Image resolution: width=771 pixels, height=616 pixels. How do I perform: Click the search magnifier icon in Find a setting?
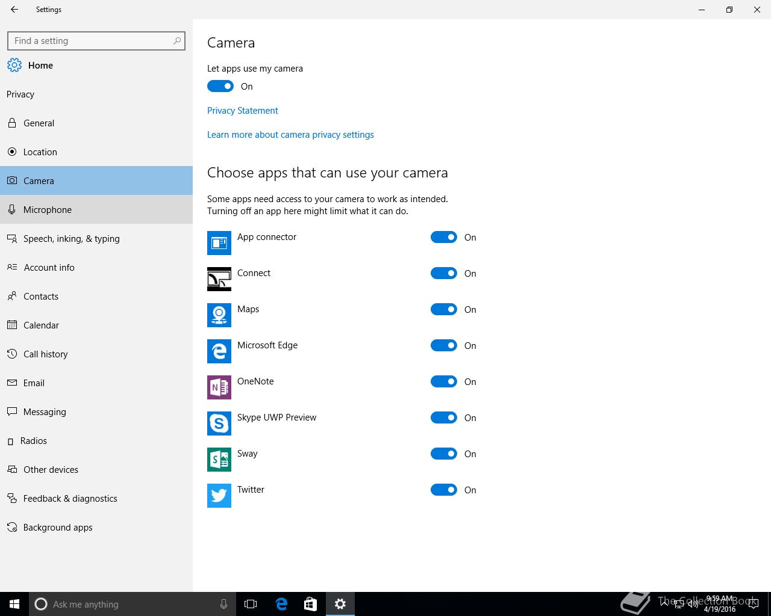176,41
